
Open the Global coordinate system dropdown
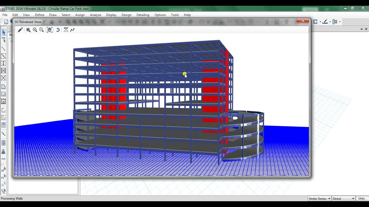point(343,199)
